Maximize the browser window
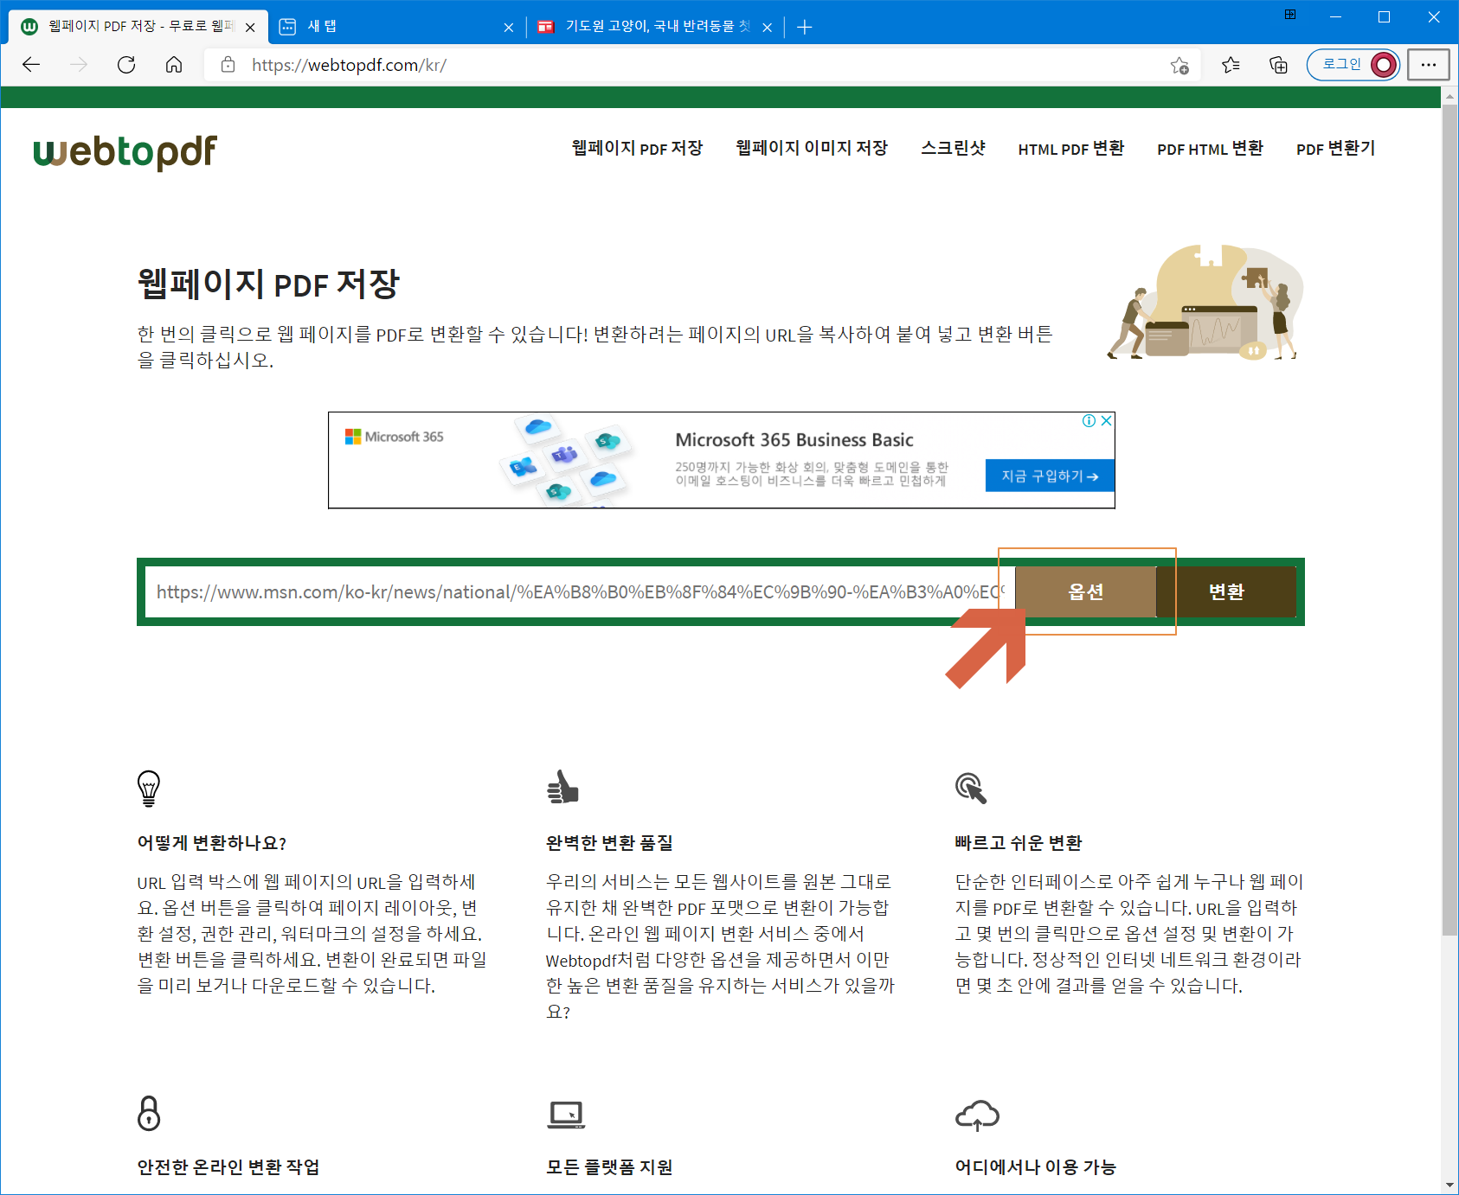 (1384, 16)
